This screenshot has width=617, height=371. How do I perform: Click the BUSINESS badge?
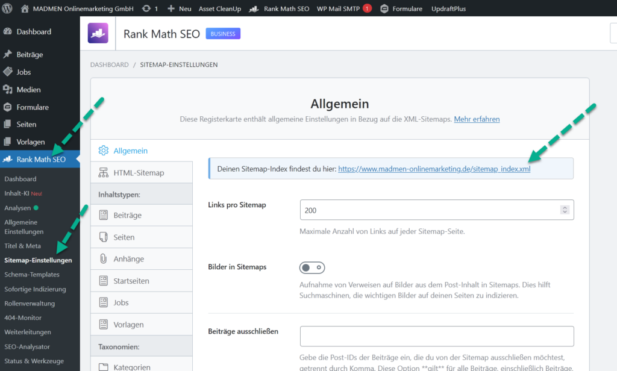pos(223,34)
